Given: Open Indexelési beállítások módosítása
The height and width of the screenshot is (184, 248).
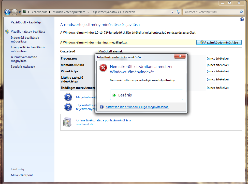Looking at the screenshot, I should pos(25,39).
